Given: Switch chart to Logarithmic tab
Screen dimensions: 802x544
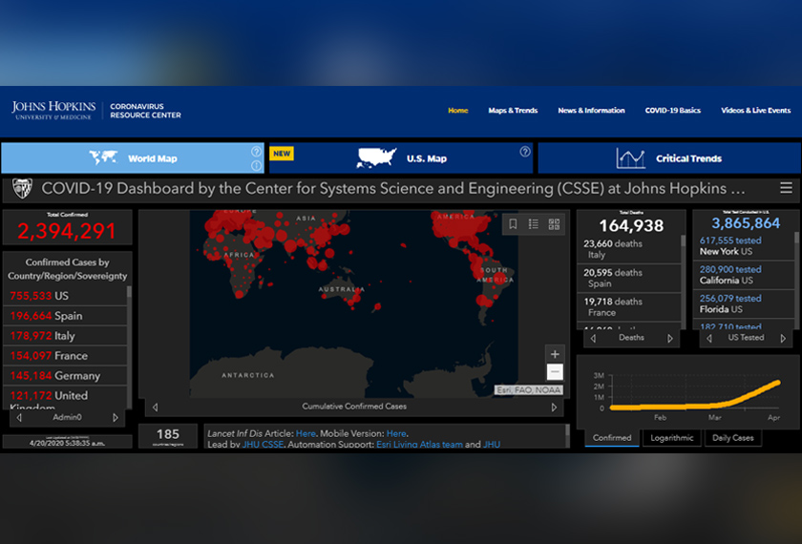Looking at the screenshot, I should [x=671, y=438].
